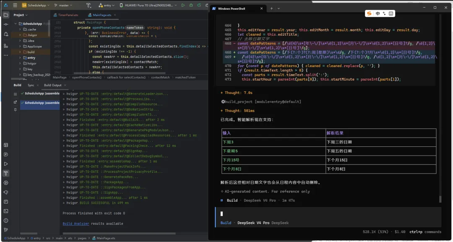
Task: Open the table-layout tool window icon
Action: (6, 145)
